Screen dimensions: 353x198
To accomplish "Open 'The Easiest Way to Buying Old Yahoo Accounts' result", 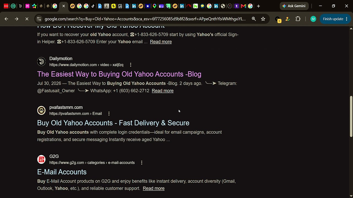I will (x=119, y=74).
